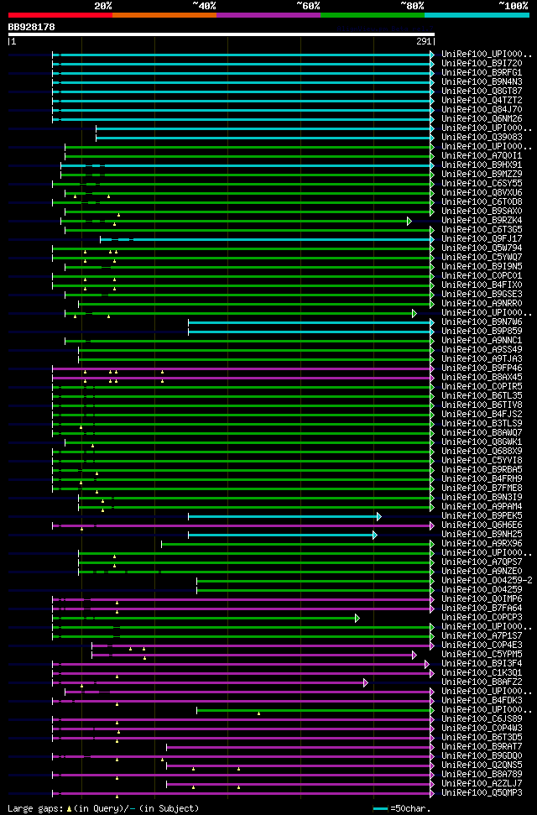This screenshot has height=815, width=537.
Task: Click the purple alignment bar of UniRef100_B8A789
Action: coord(242,775)
